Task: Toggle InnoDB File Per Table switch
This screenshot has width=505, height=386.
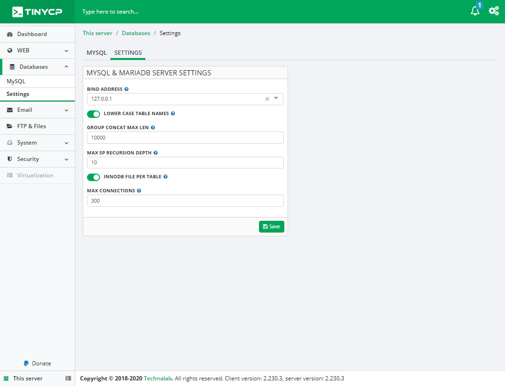Action: 94,177
